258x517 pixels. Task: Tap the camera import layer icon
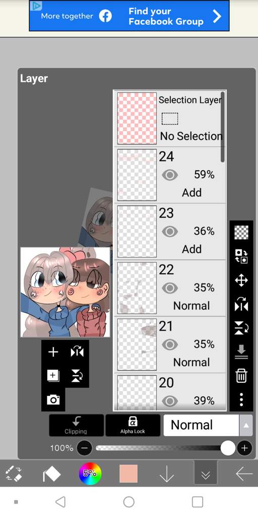53,400
